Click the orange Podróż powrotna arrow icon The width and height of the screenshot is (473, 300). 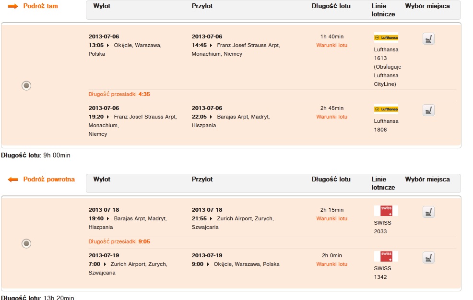[x=13, y=180]
